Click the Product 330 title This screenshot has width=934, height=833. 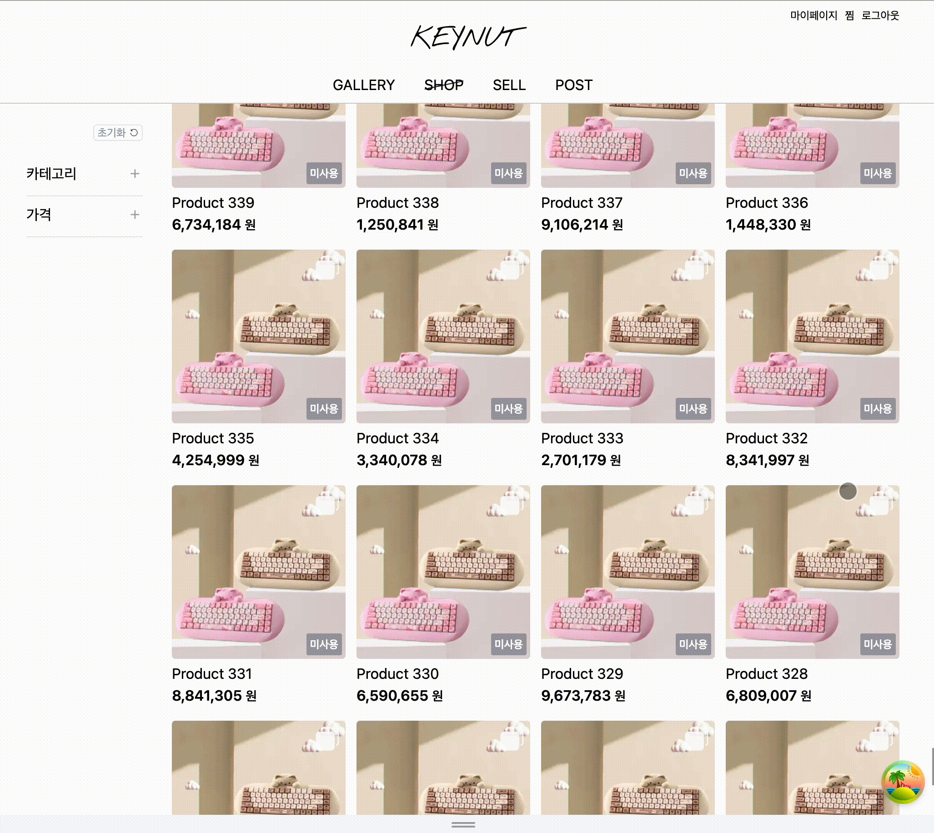397,674
